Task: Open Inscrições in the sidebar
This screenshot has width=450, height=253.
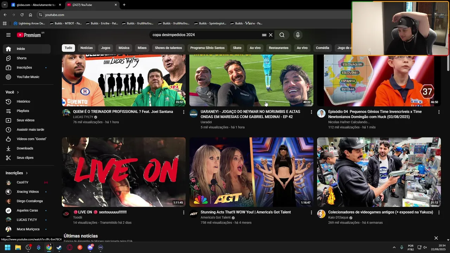Action: pyautogui.click(x=27, y=67)
